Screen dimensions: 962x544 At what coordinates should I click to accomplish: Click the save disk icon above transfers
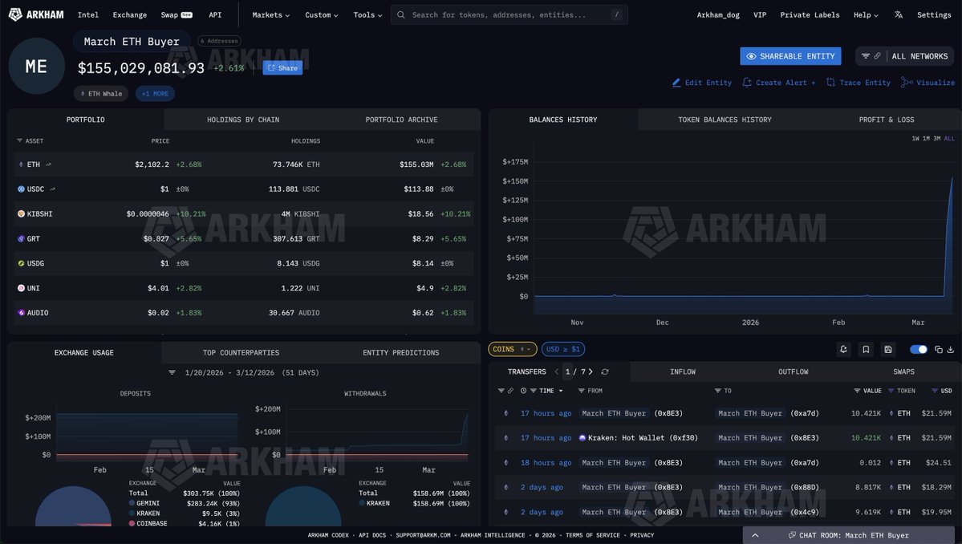(887, 349)
